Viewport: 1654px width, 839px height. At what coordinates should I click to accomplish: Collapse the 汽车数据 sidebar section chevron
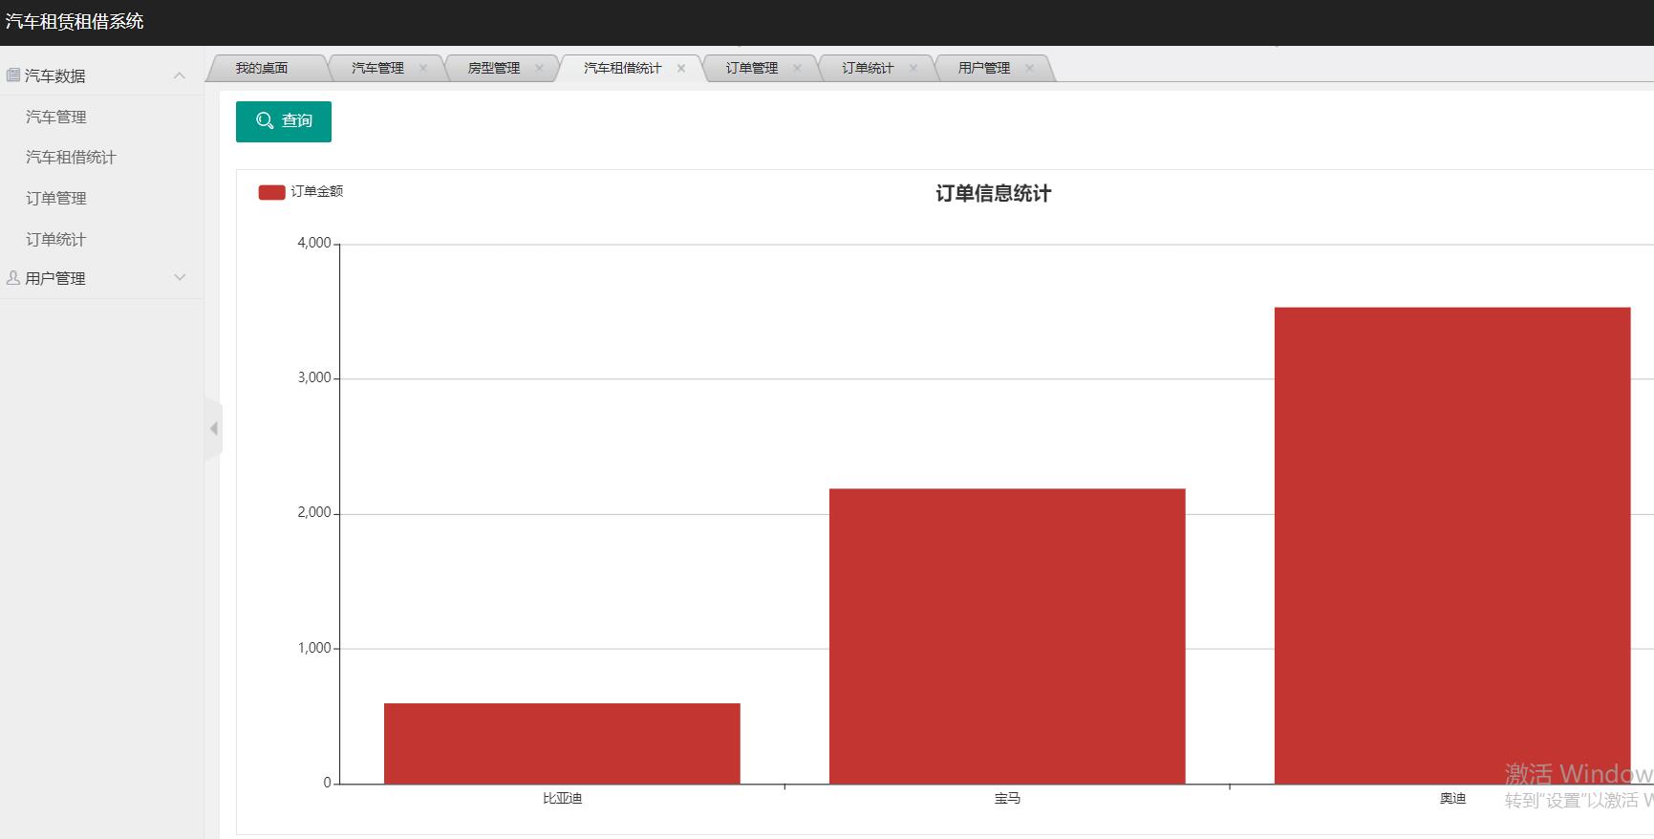coord(180,75)
